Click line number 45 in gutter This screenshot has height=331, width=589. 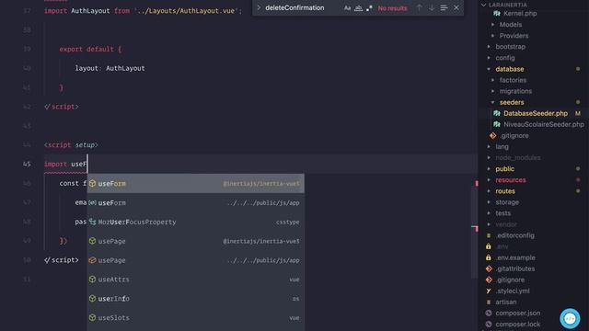click(27, 164)
